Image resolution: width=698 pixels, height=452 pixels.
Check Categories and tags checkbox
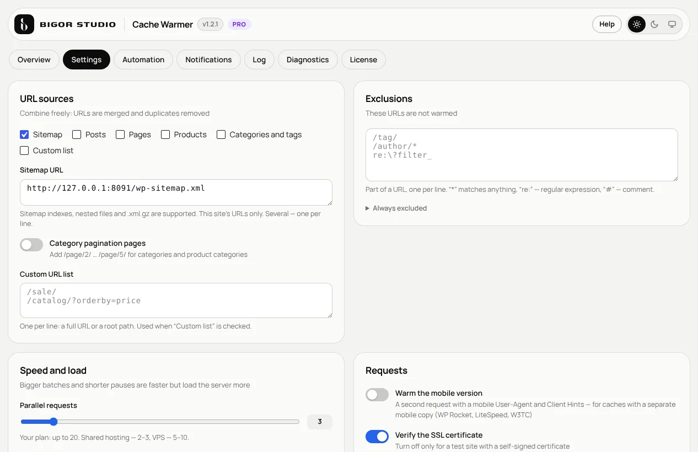point(221,134)
